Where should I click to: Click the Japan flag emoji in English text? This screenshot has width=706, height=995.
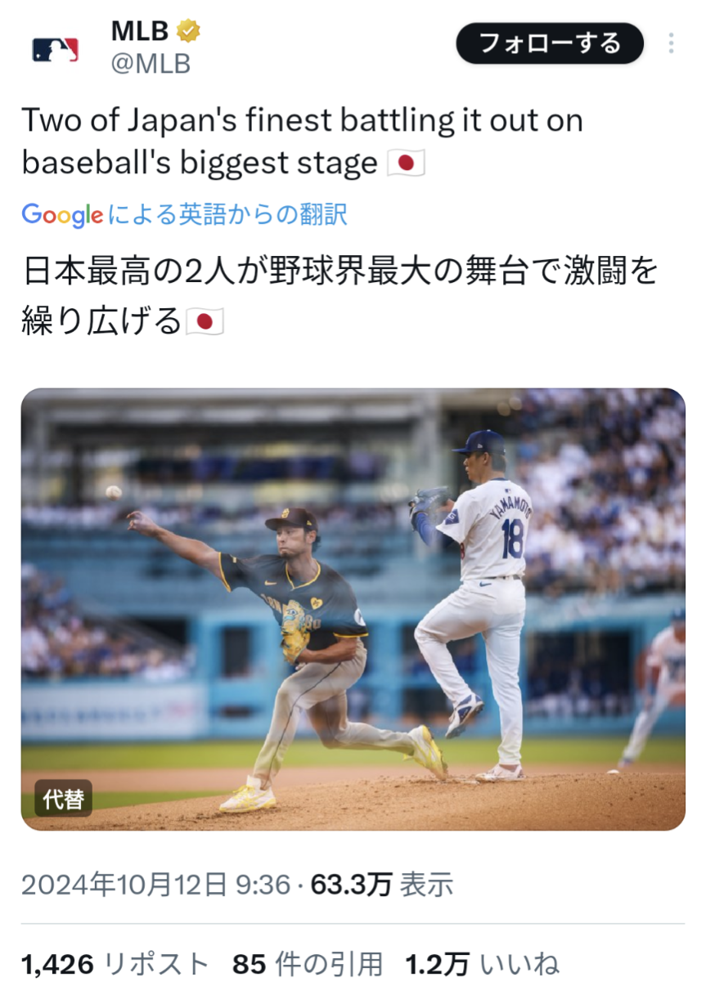[406, 164]
